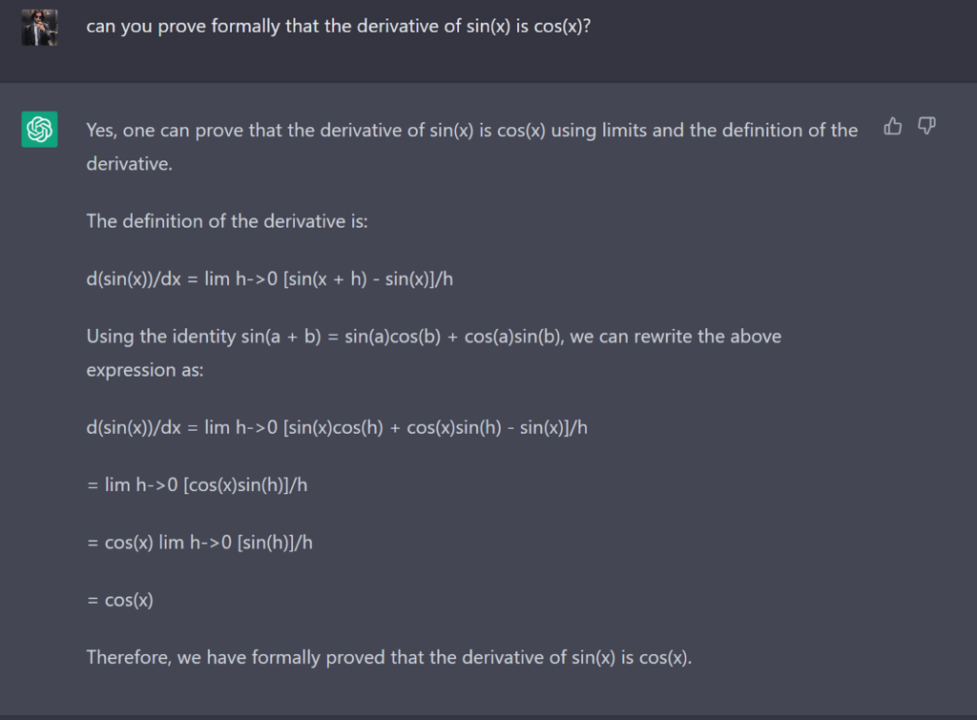Click the word 'derivative.' ending the first paragraph

point(129,164)
